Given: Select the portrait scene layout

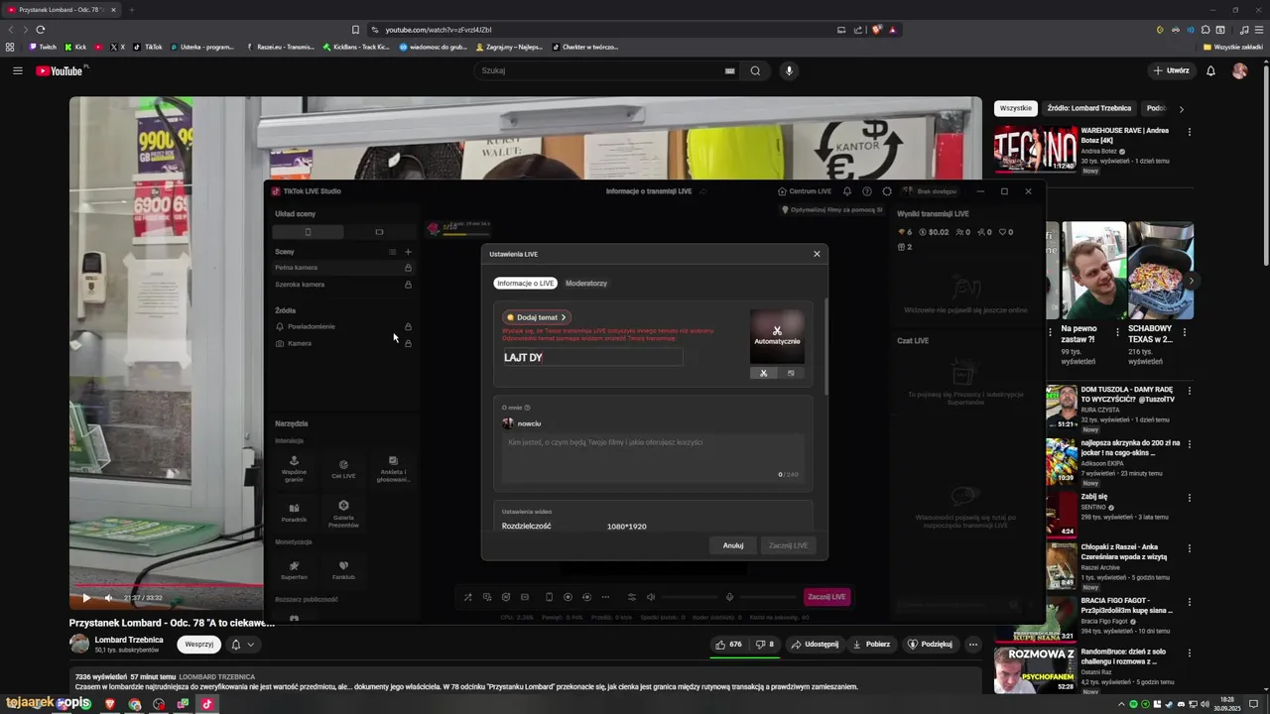Looking at the screenshot, I should pyautogui.click(x=308, y=232).
